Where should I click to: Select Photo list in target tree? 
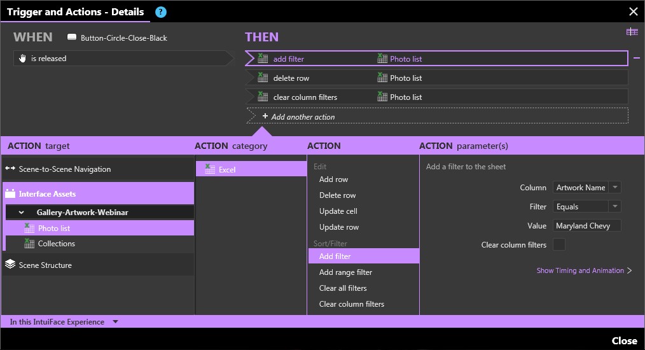pos(99,228)
